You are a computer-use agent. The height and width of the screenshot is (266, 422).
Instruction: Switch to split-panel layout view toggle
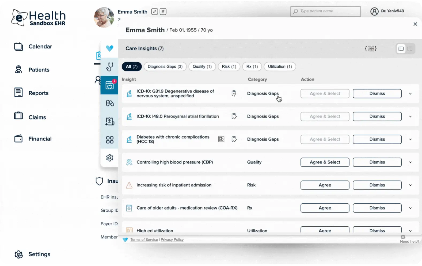click(410, 49)
